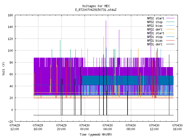Click the NPD2 stop legend label
183x137 pixels.
point(155,22)
